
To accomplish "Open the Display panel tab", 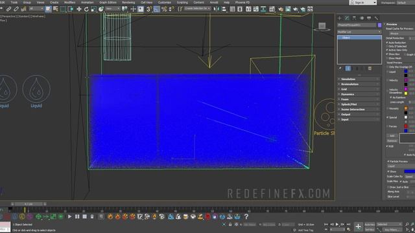I will coord(369,18).
